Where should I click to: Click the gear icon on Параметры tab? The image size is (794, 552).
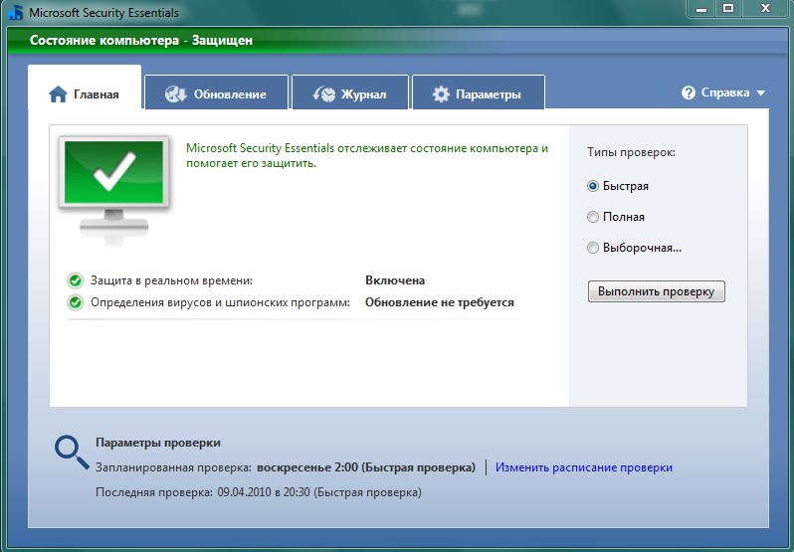coord(441,94)
